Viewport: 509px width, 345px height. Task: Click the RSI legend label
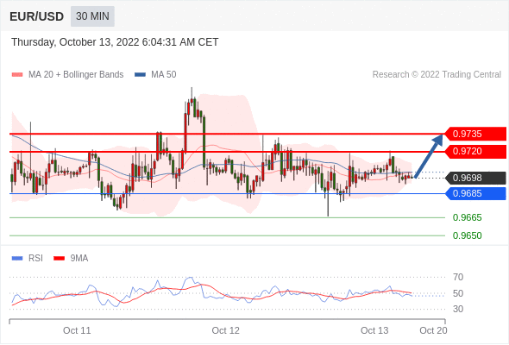[35, 259]
